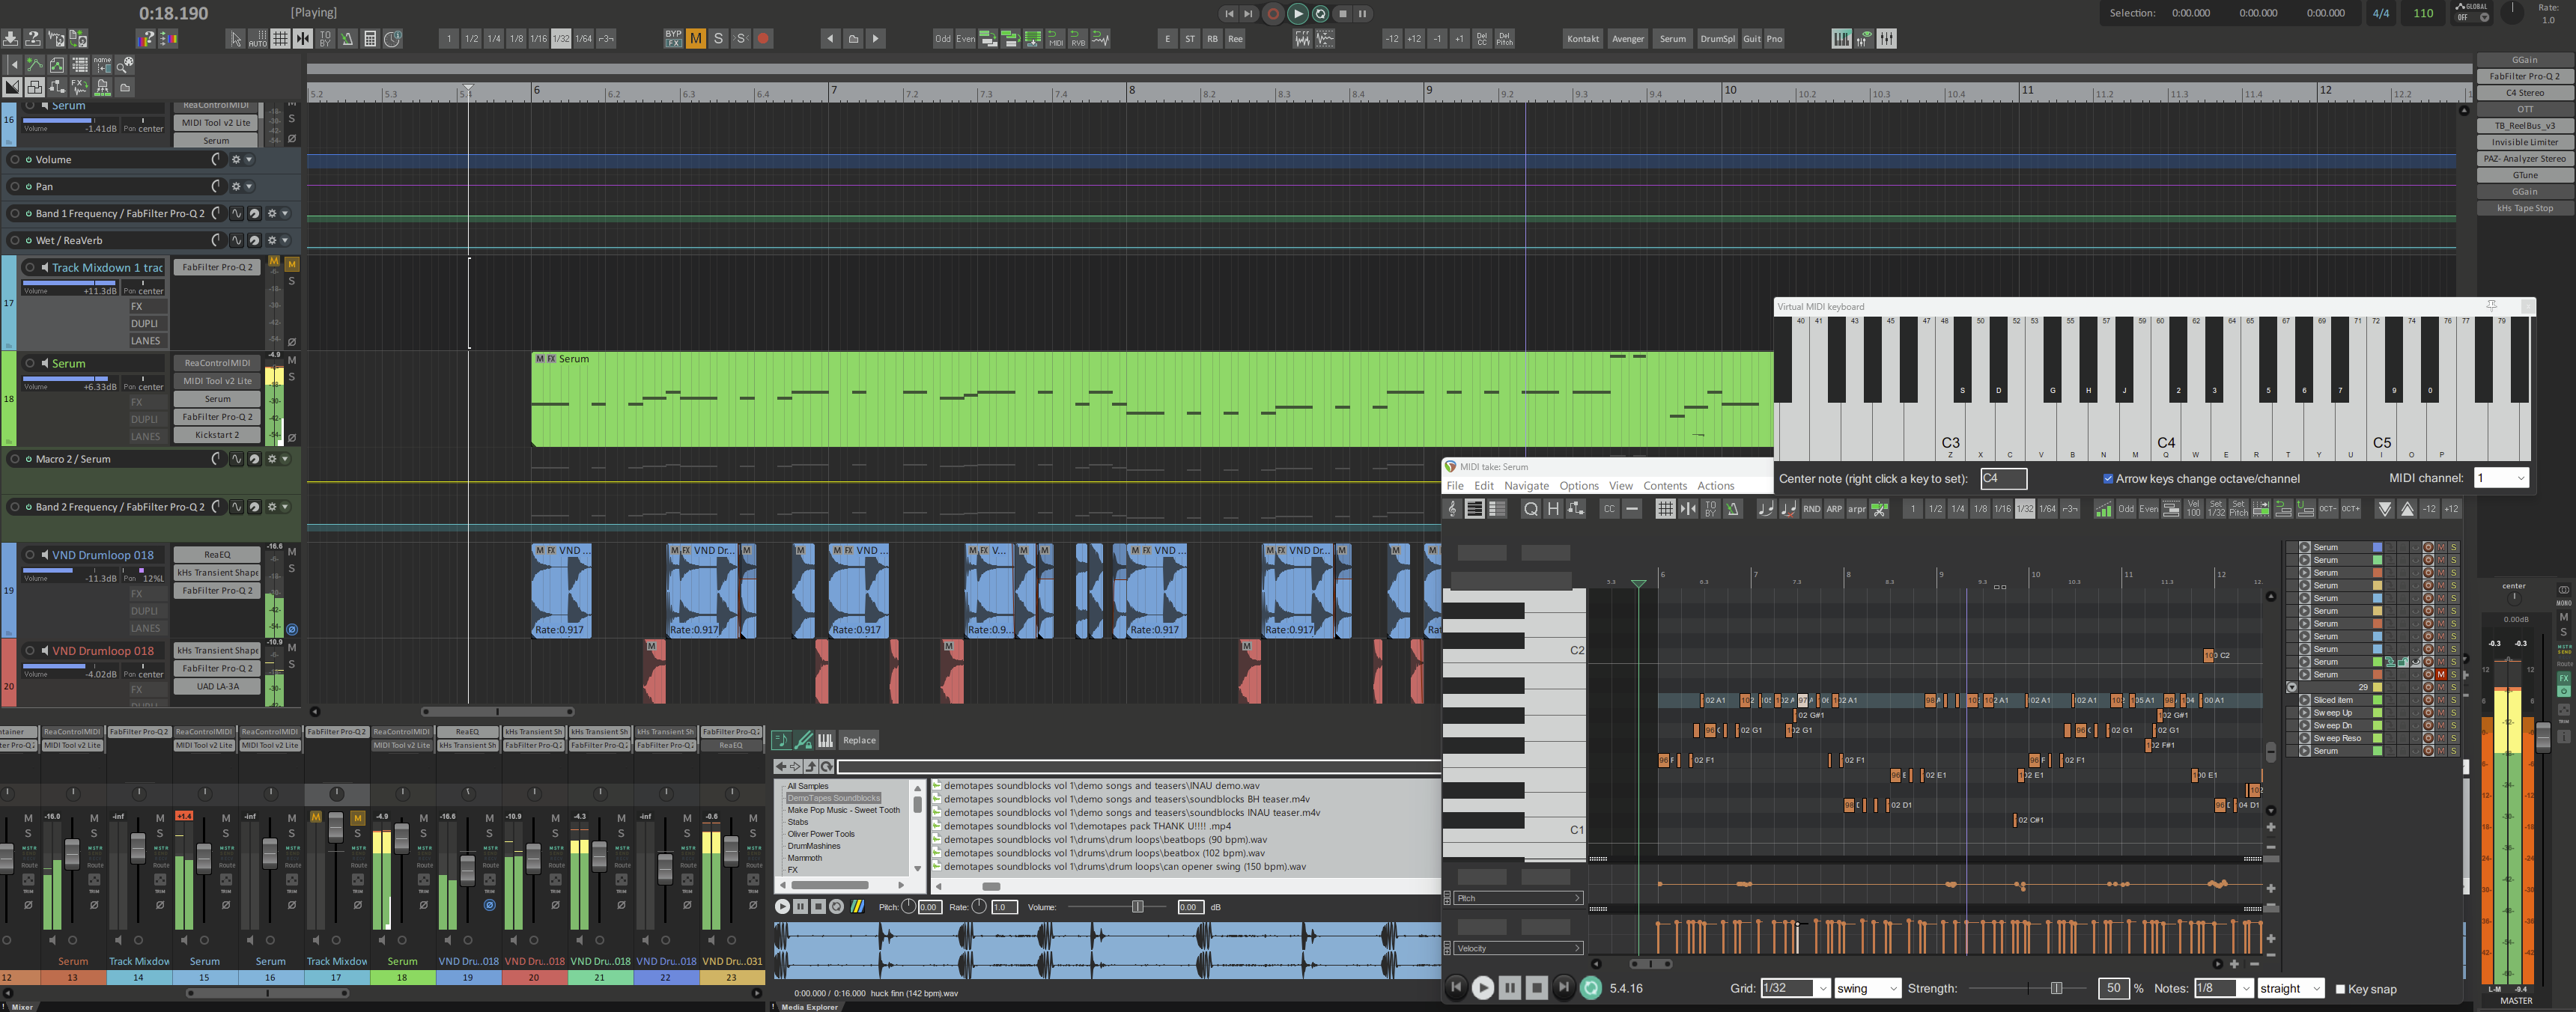
Task: Click the piano keys icon in Media Explorer
Action: (825, 740)
